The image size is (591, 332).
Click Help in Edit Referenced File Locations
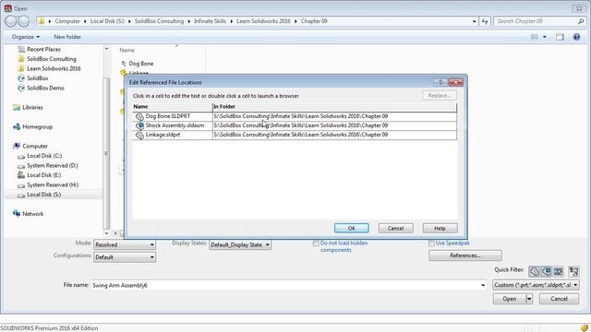click(x=440, y=228)
